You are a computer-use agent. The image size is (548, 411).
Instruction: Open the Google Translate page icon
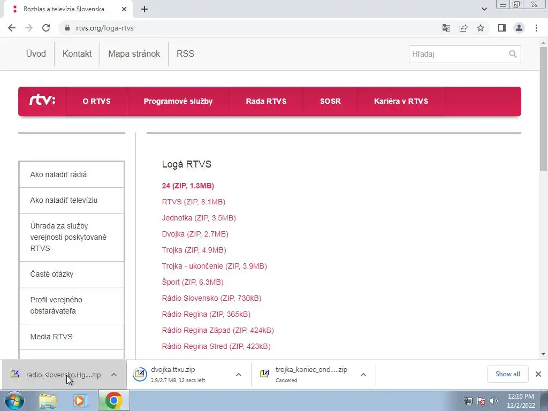point(446,28)
